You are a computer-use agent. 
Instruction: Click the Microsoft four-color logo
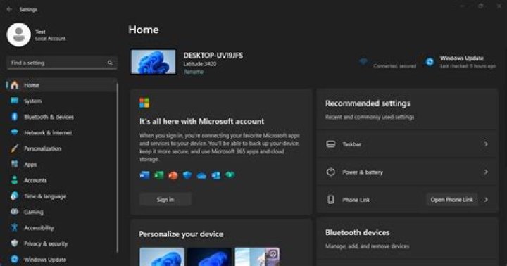tap(144, 103)
